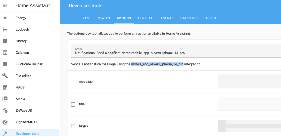This screenshot has height=136, width=281.
Task: Click the HACS store icon
Action: point(5,87)
